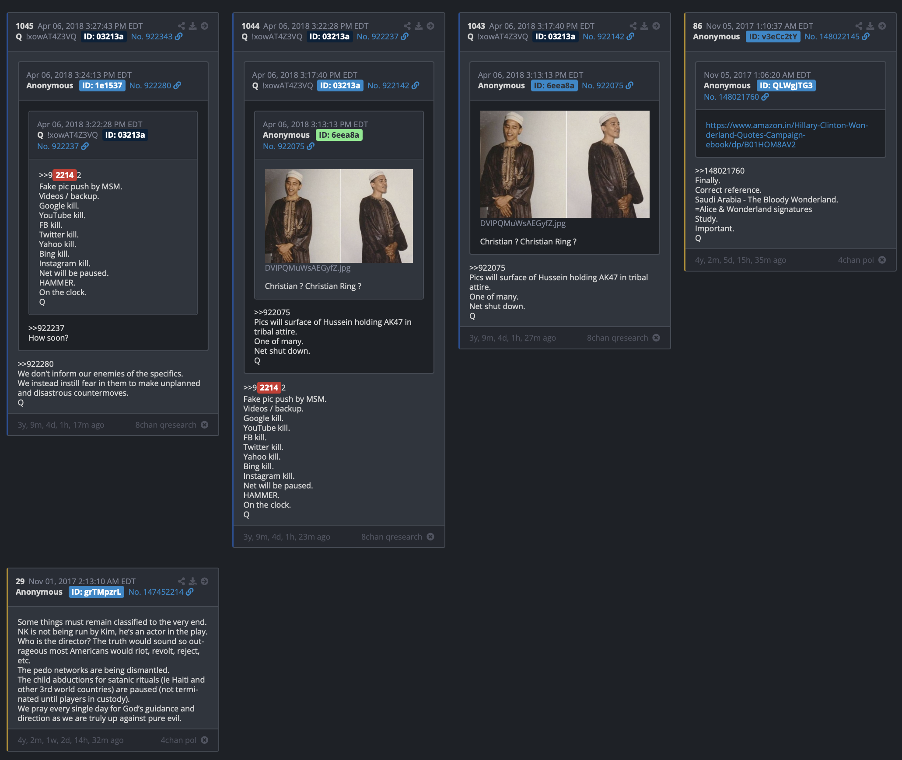This screenshot has width=902, height=760.
Task: Click reply reference >>922280
Action: 35,364
